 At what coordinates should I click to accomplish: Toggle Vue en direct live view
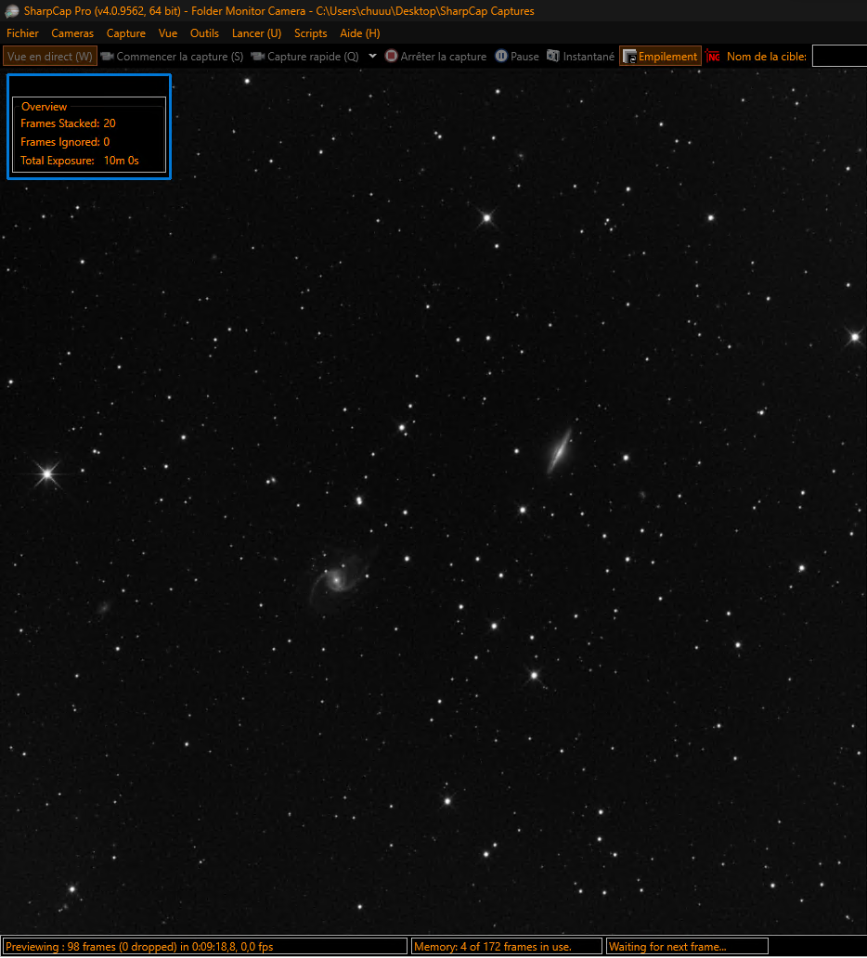(x=50, y=57)
